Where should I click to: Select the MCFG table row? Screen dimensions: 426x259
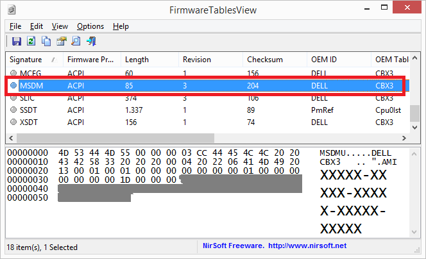[208, 72]
